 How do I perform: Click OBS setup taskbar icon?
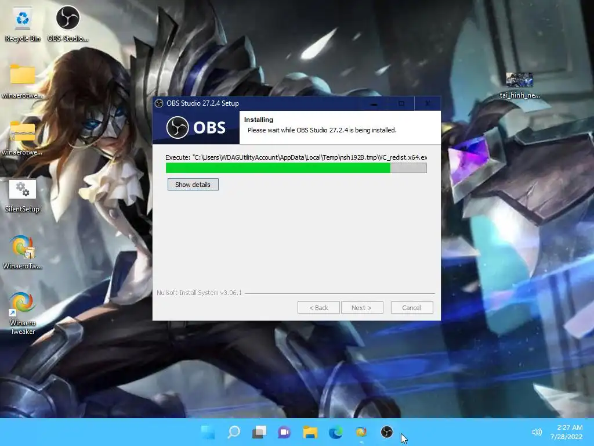387,432
